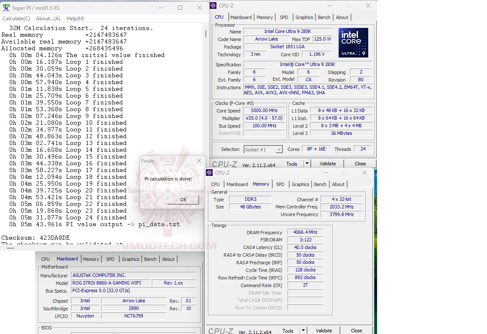Select CPU tab in the CPU-Z Mainboard window
Viewport: 487px width, 334px height.
point(45,259)
